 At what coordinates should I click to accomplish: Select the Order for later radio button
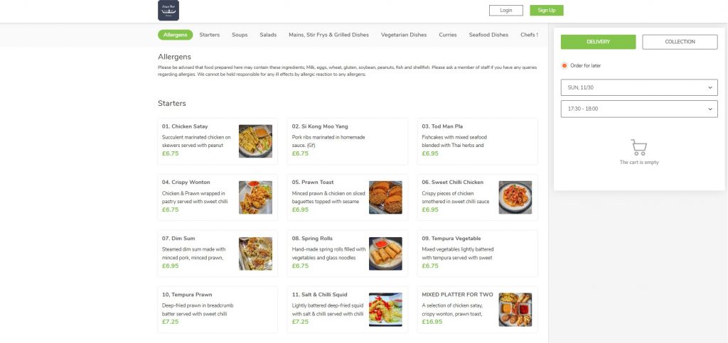(x=564, y=65)
